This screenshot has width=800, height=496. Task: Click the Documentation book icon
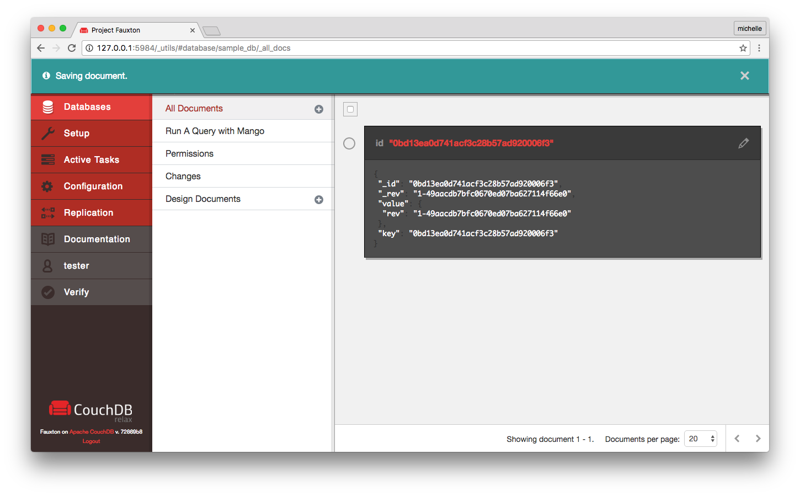[x=48, y=239]
